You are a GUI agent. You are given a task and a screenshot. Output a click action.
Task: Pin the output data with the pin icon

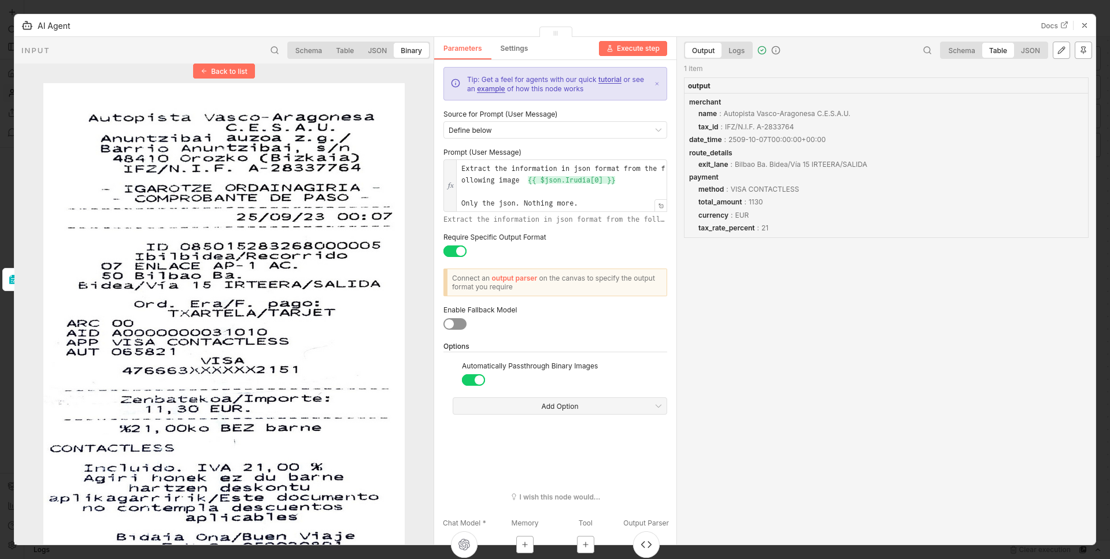(1083, 50)
